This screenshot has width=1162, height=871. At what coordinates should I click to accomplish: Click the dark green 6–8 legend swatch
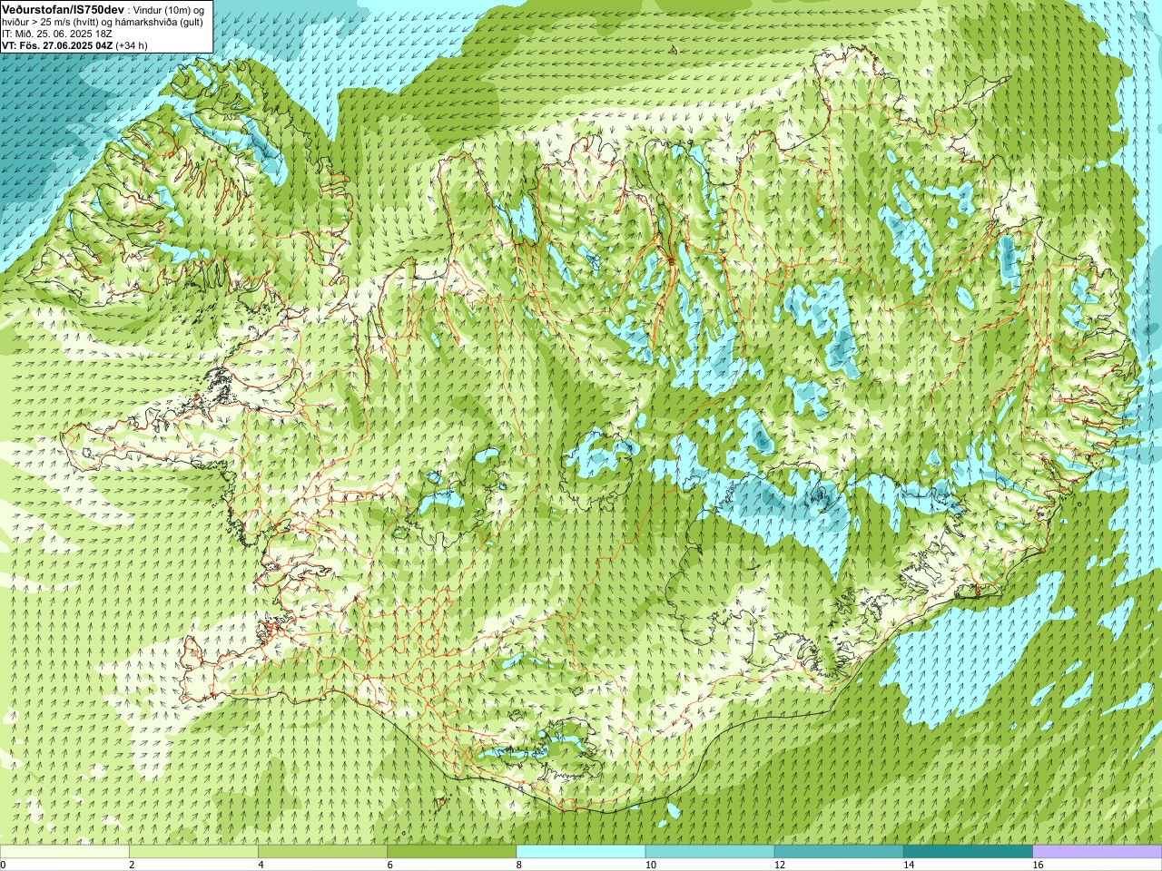pos(452,852)
